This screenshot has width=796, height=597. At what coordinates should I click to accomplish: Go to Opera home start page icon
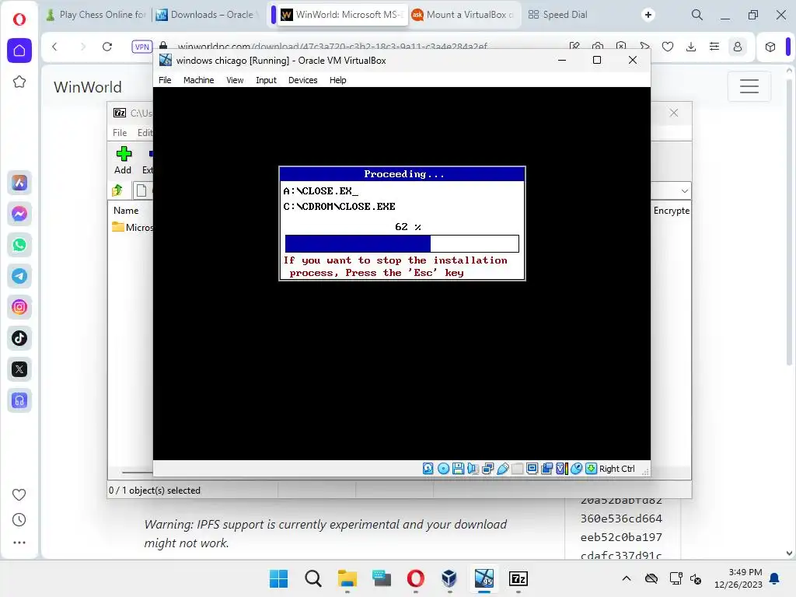19,51
